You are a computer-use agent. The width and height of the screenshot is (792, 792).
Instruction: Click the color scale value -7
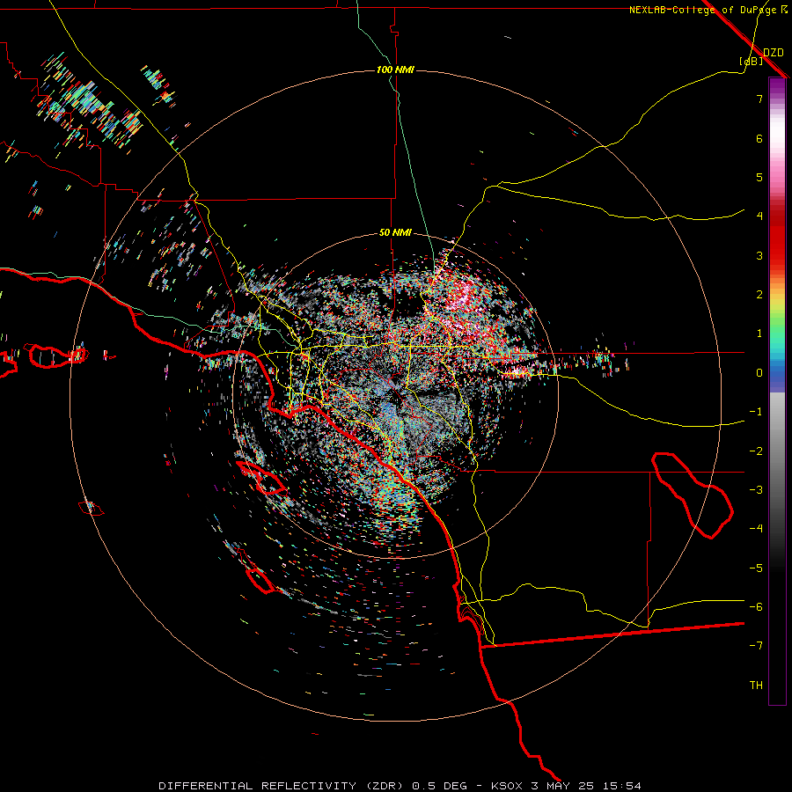(756, 646)
